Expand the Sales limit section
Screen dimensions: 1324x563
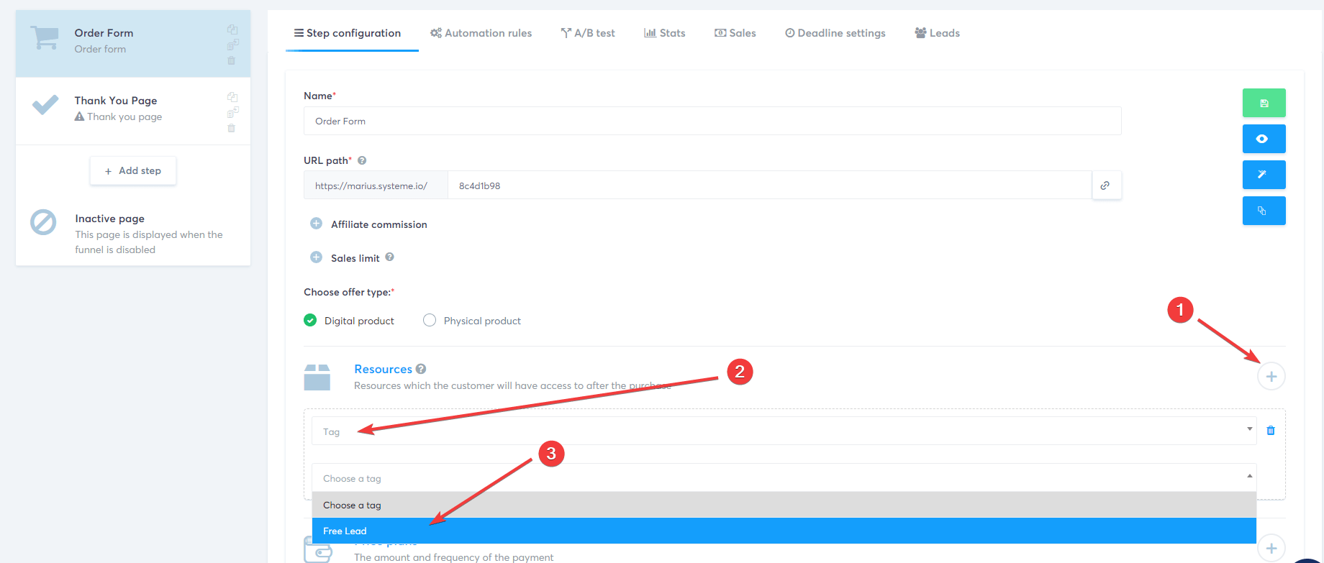(x=316, y=257)
